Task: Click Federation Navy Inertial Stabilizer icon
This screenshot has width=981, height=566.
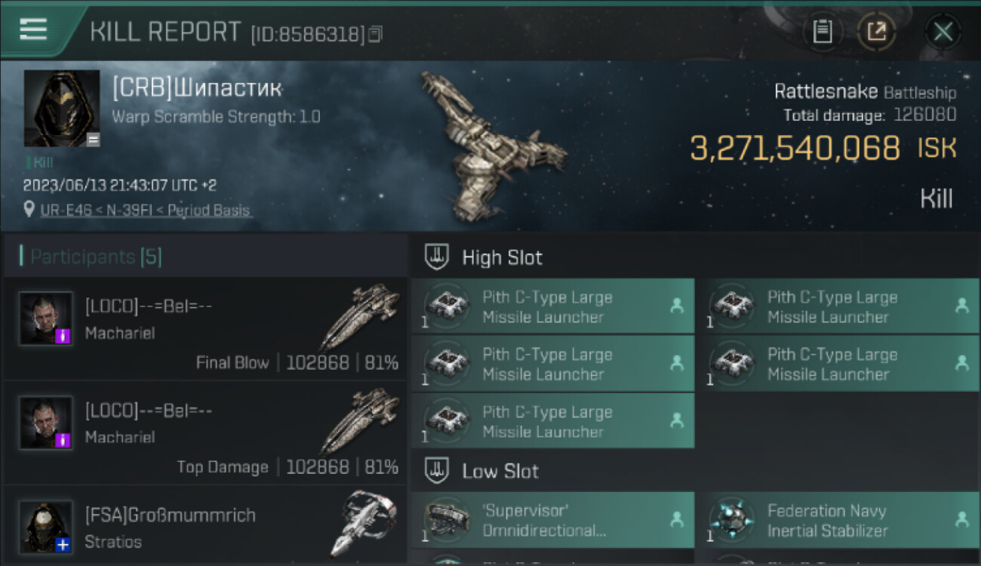Action: point(731,520)
